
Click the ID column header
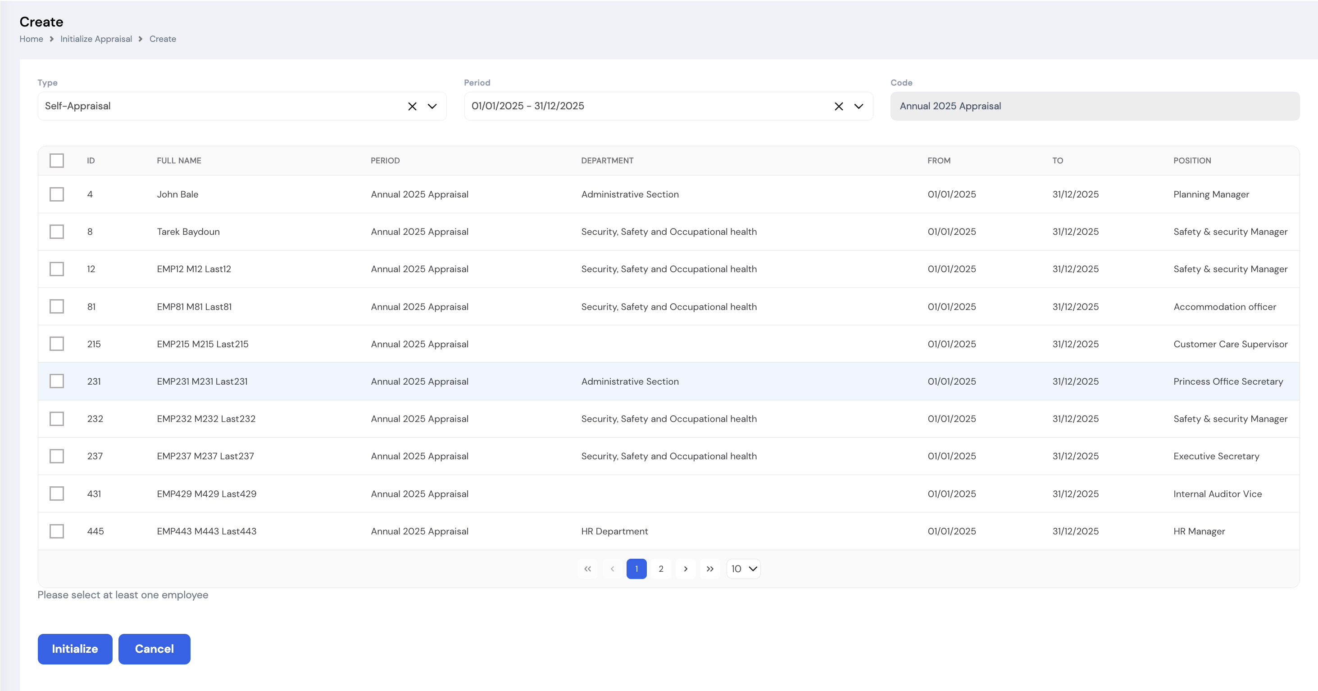coord(91,161)
